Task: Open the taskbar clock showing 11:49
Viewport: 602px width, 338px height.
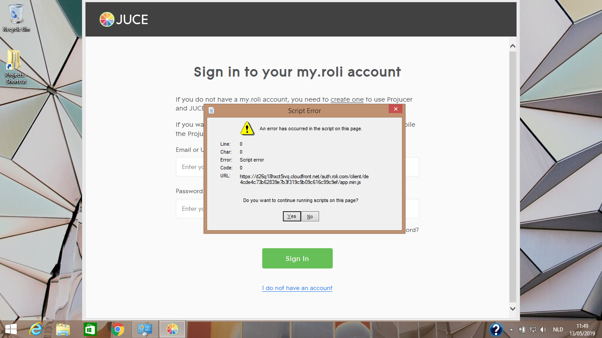Action: click(582, 329)
